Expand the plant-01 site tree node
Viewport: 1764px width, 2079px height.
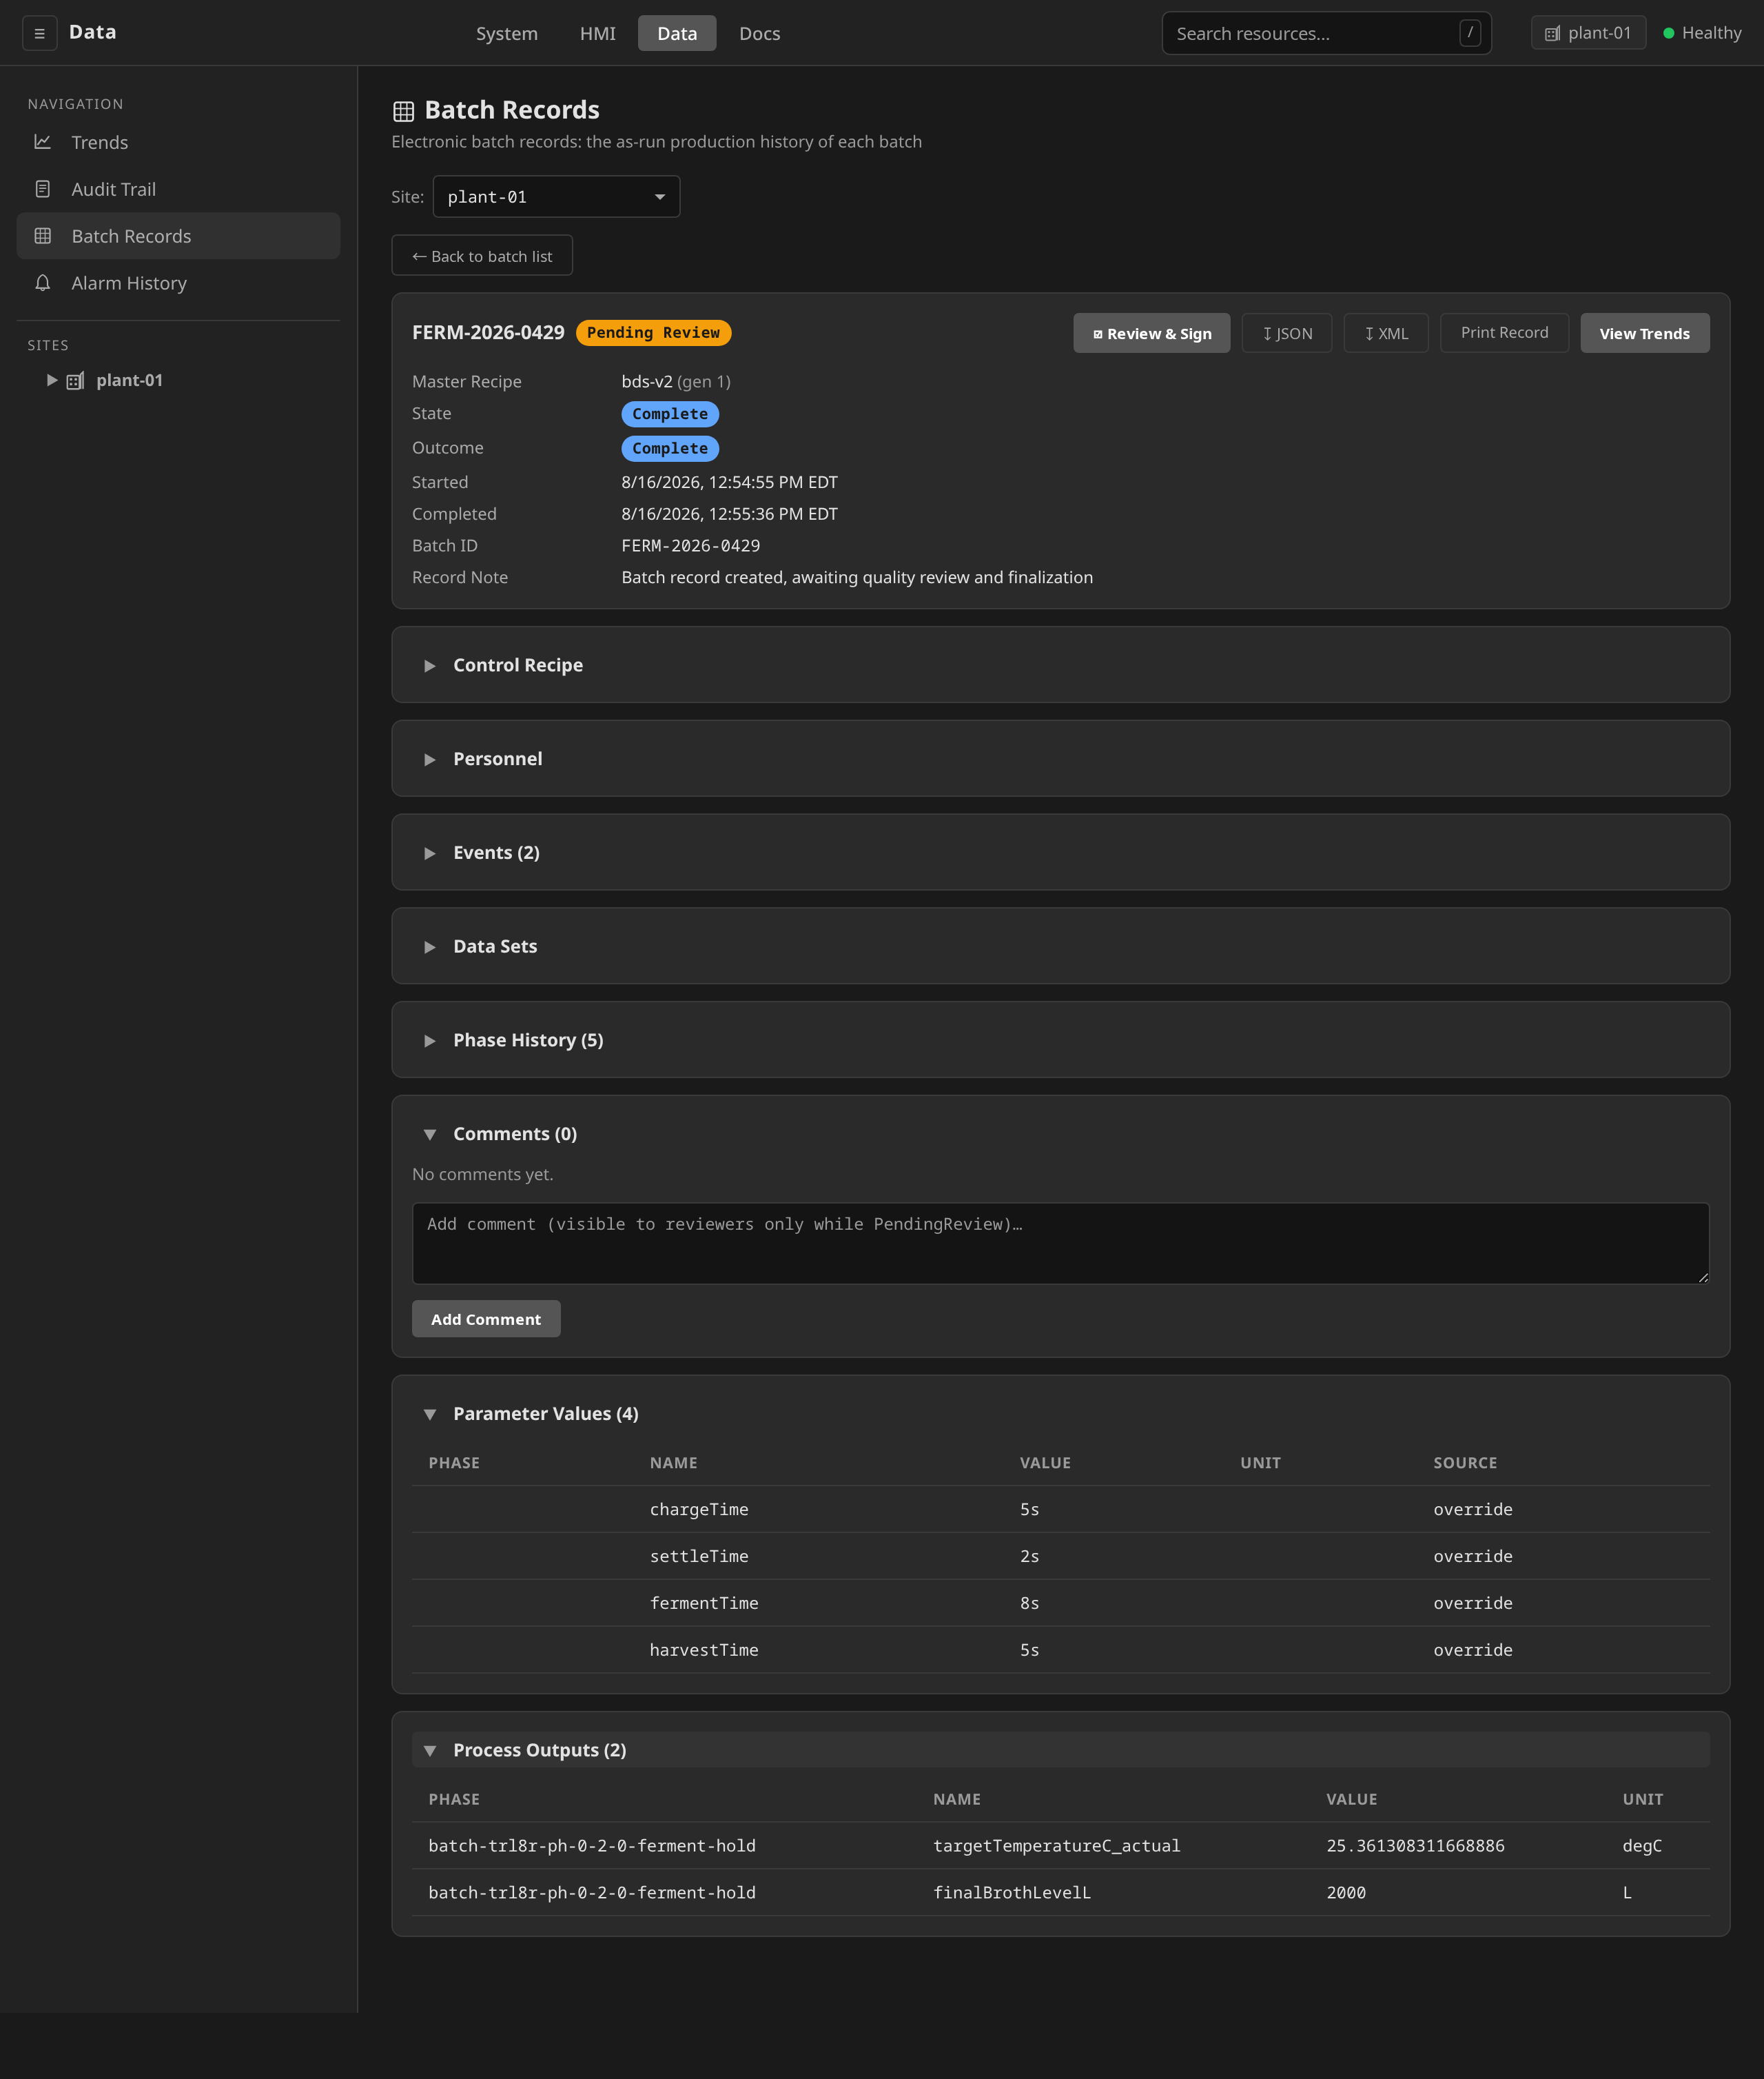tap(52, 381)
